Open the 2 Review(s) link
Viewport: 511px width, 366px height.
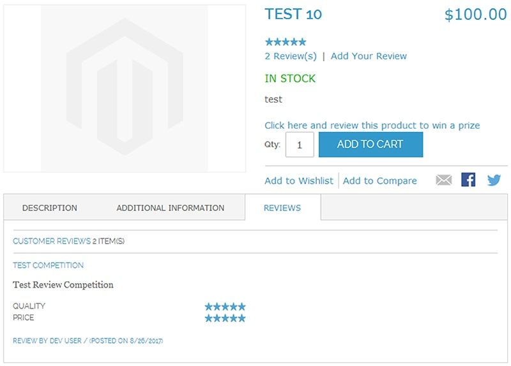pos(291,56)
